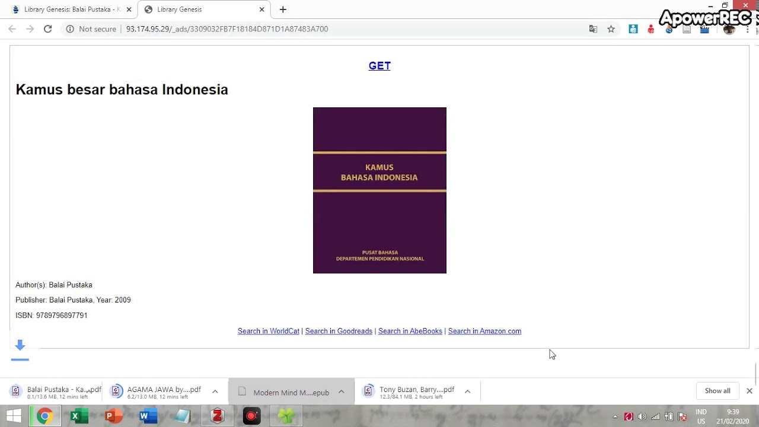Open Search in Amazon.com link

(484, 331)
